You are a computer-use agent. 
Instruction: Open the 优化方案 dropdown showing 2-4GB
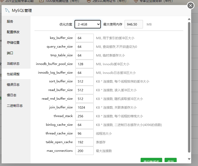[88, 24]
